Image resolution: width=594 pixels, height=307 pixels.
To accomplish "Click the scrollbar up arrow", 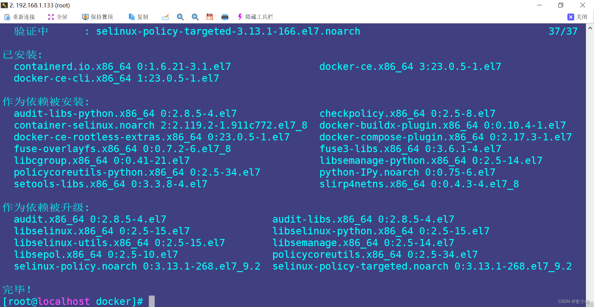I will (590, 28).
